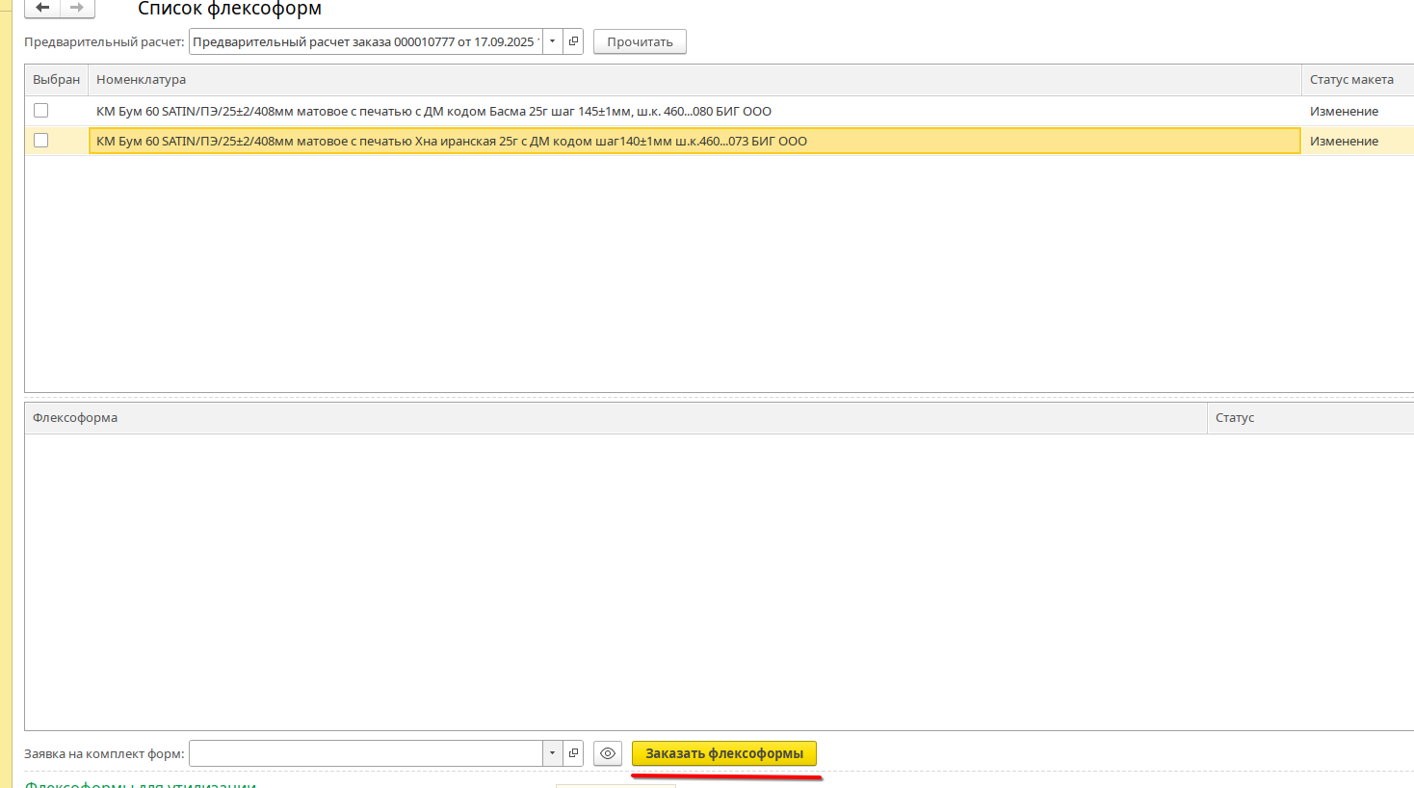Click the Статус header in the lower table
1414x788 pixels.
(1234, 418)
